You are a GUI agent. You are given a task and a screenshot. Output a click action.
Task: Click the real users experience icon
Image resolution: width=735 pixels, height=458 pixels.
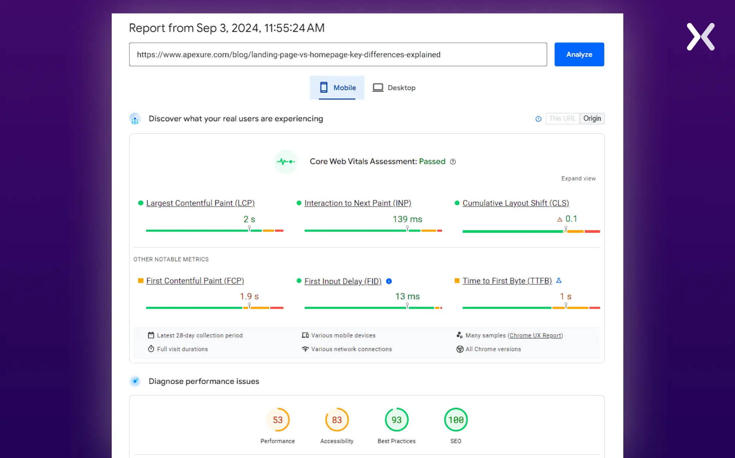(135, 119)
